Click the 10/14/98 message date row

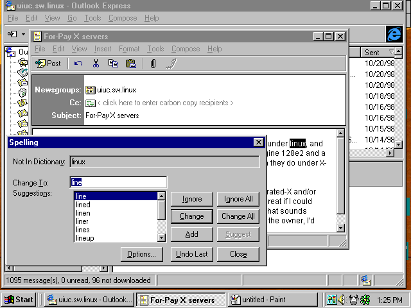[x=380, y=140]
